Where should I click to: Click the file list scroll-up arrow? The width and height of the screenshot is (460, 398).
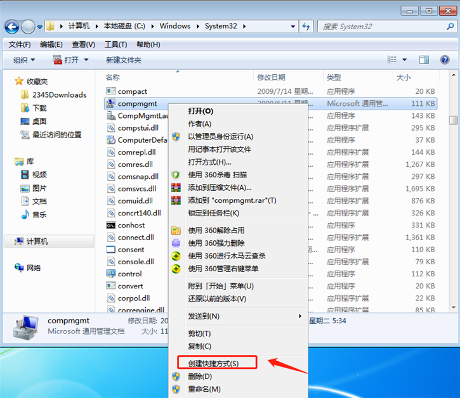coord(454,75)
